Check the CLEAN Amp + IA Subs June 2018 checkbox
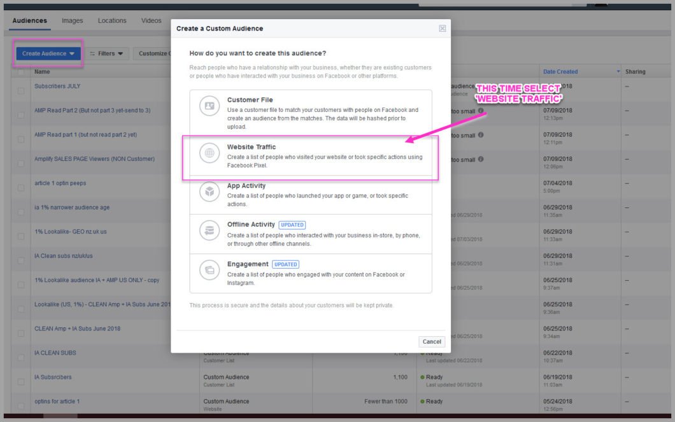The image size is (675, 422). pos(20,334)
